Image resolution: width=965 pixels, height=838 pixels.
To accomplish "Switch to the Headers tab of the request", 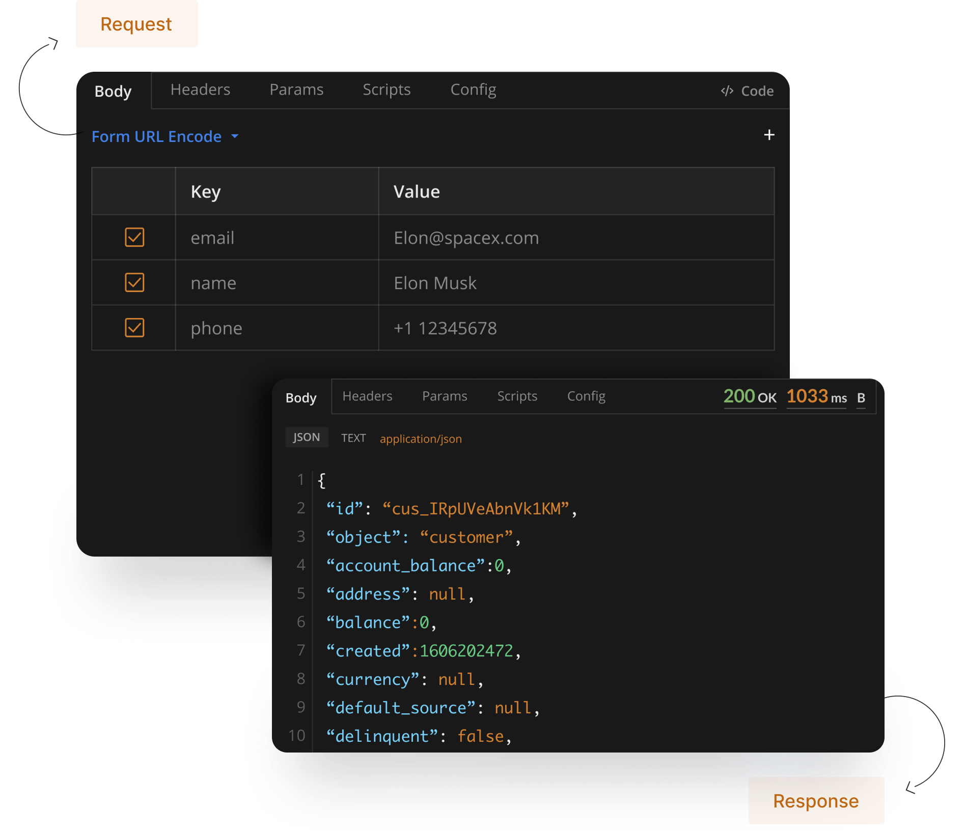I will 200,90.
